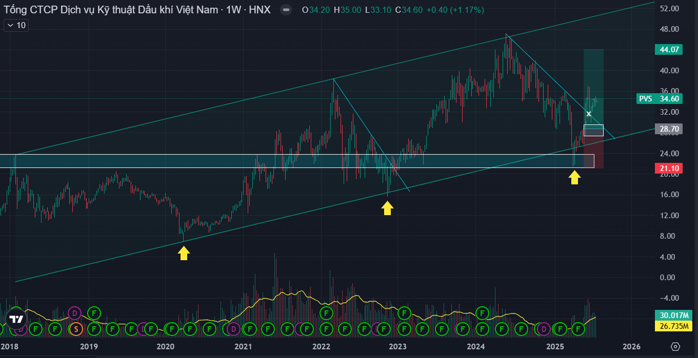Open the raised F earnings marker near 2019
698x358 pixels.
[94, 312]
